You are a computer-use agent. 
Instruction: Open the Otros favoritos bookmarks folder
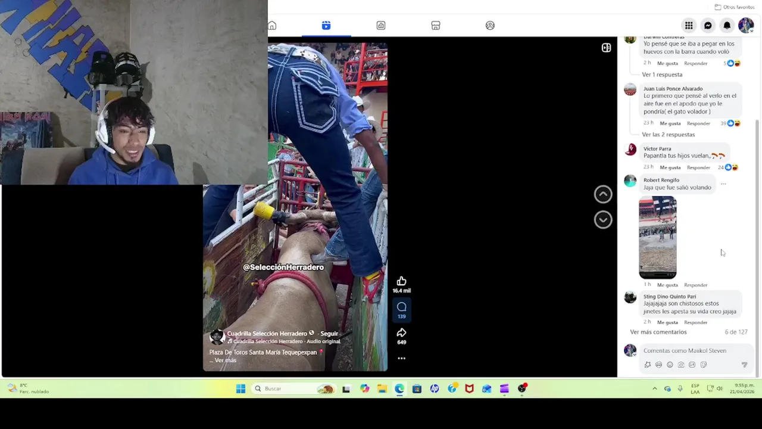pos(735,7)
